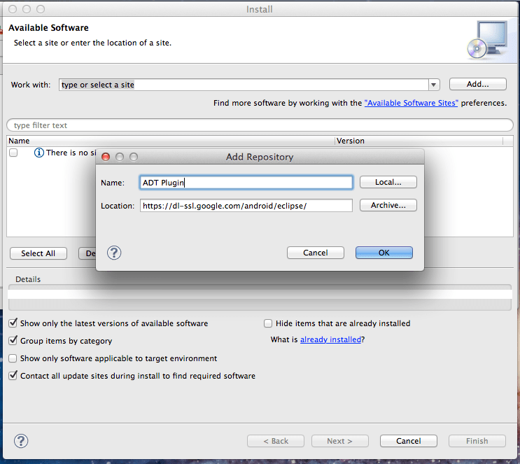Tick the checkbox in the software list row
520x464 pixels.
pos(13,153)
